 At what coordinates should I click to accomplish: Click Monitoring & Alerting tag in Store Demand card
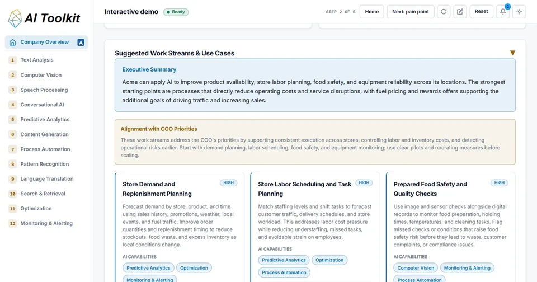(150, 279)
